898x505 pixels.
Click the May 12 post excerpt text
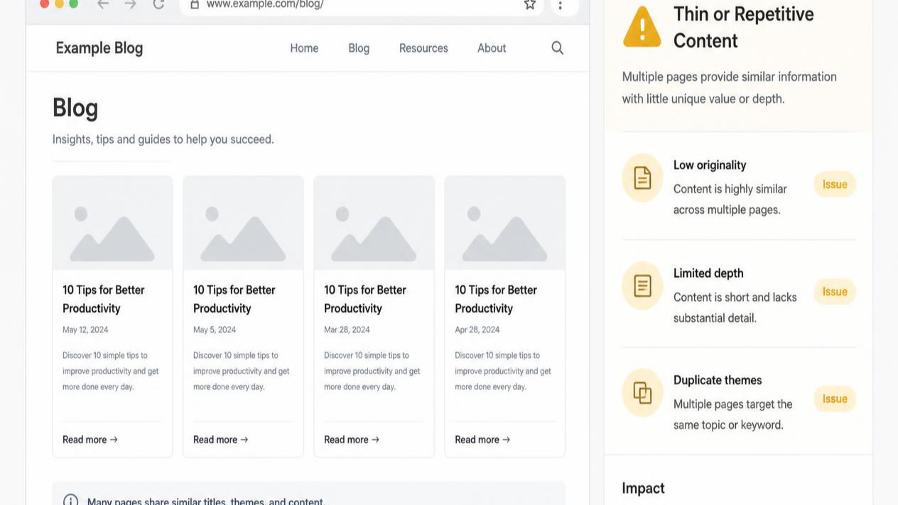(111, 371)
